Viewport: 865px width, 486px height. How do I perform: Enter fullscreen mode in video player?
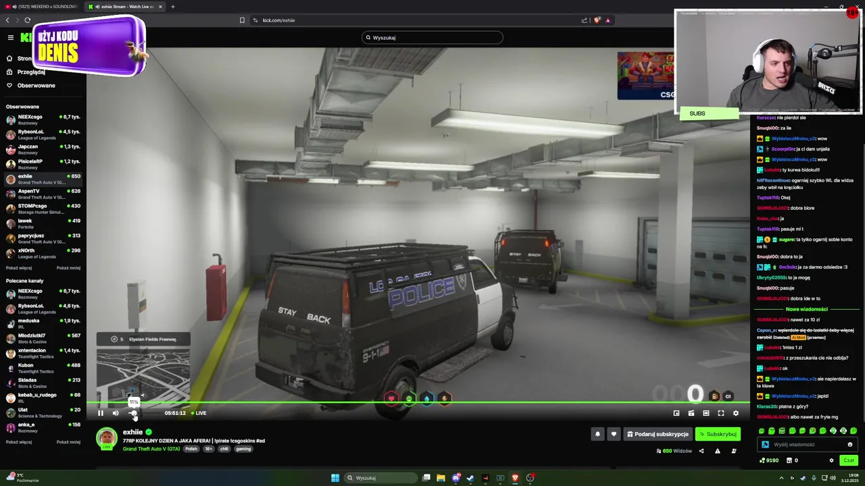(x=721, y=413)
